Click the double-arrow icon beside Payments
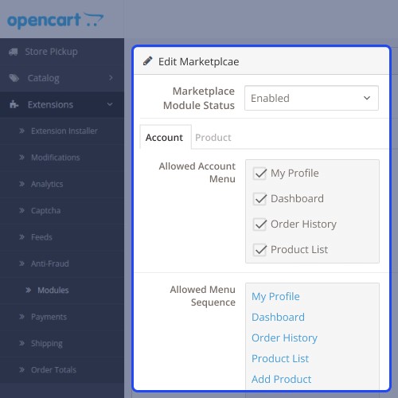398x398 pixels. point(21,317)
